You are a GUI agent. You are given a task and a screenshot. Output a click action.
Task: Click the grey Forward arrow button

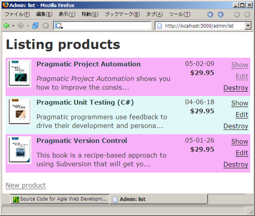coord(21,25)
